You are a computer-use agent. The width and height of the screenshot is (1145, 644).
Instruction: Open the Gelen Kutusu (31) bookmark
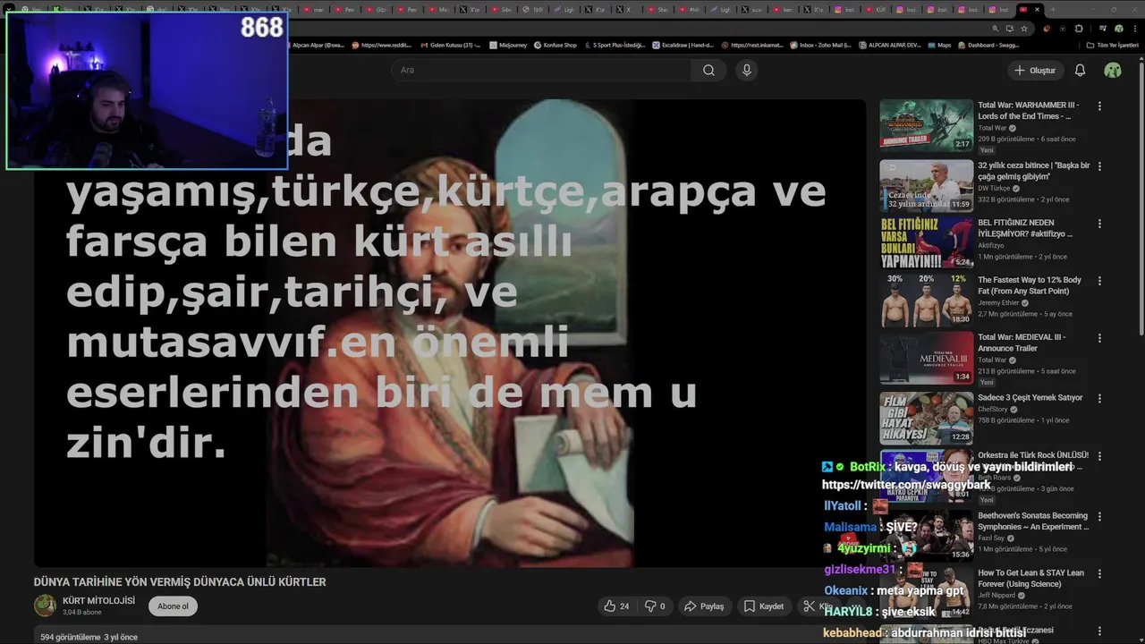click(450, 45)
